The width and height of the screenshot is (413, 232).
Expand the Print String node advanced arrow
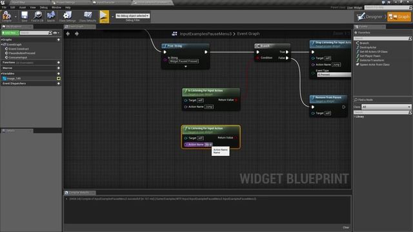[186, 66]
